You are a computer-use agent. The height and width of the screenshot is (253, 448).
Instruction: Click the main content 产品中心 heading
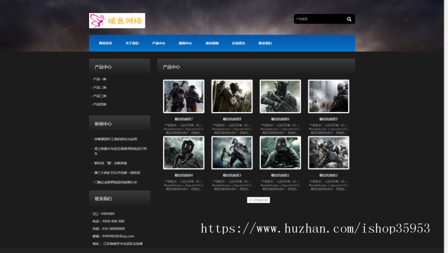tap(171, 67)
